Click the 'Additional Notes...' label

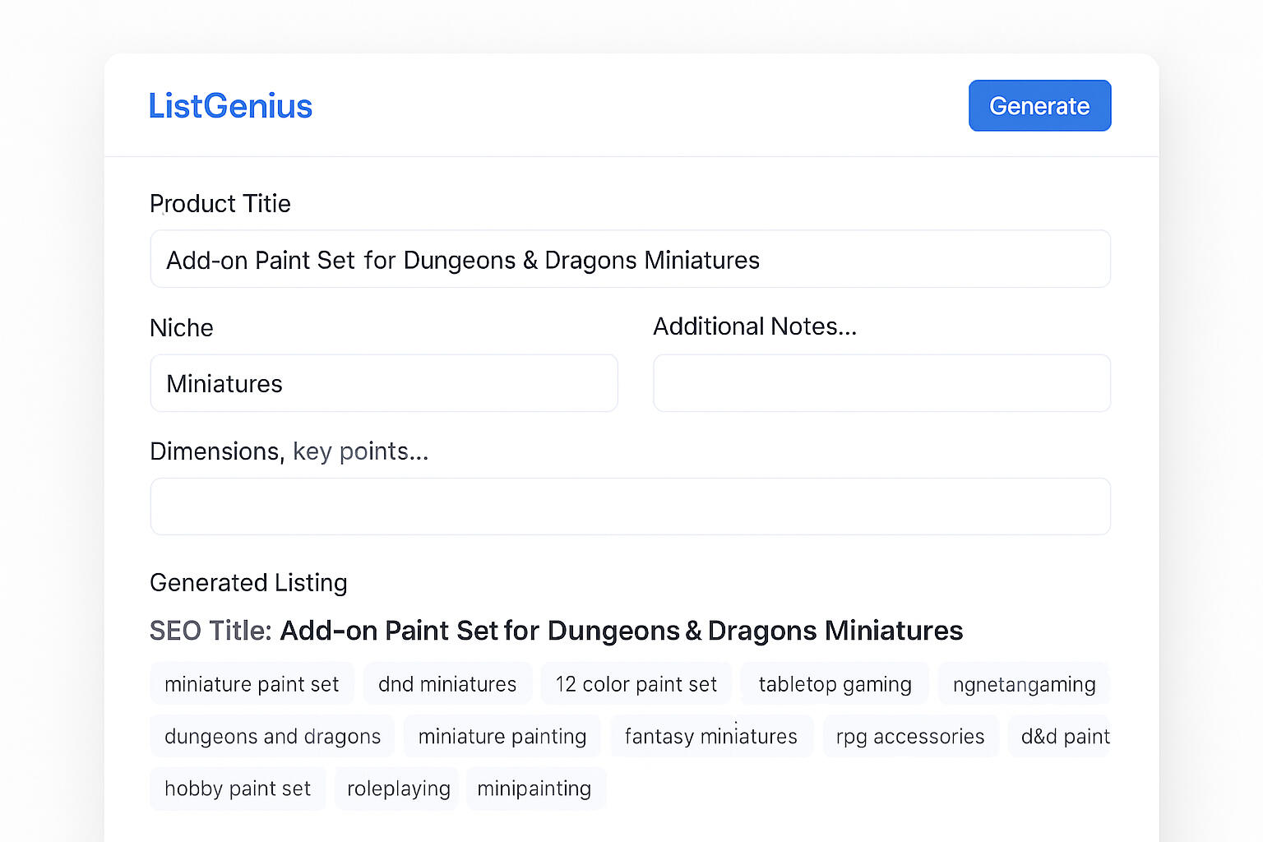755,326
